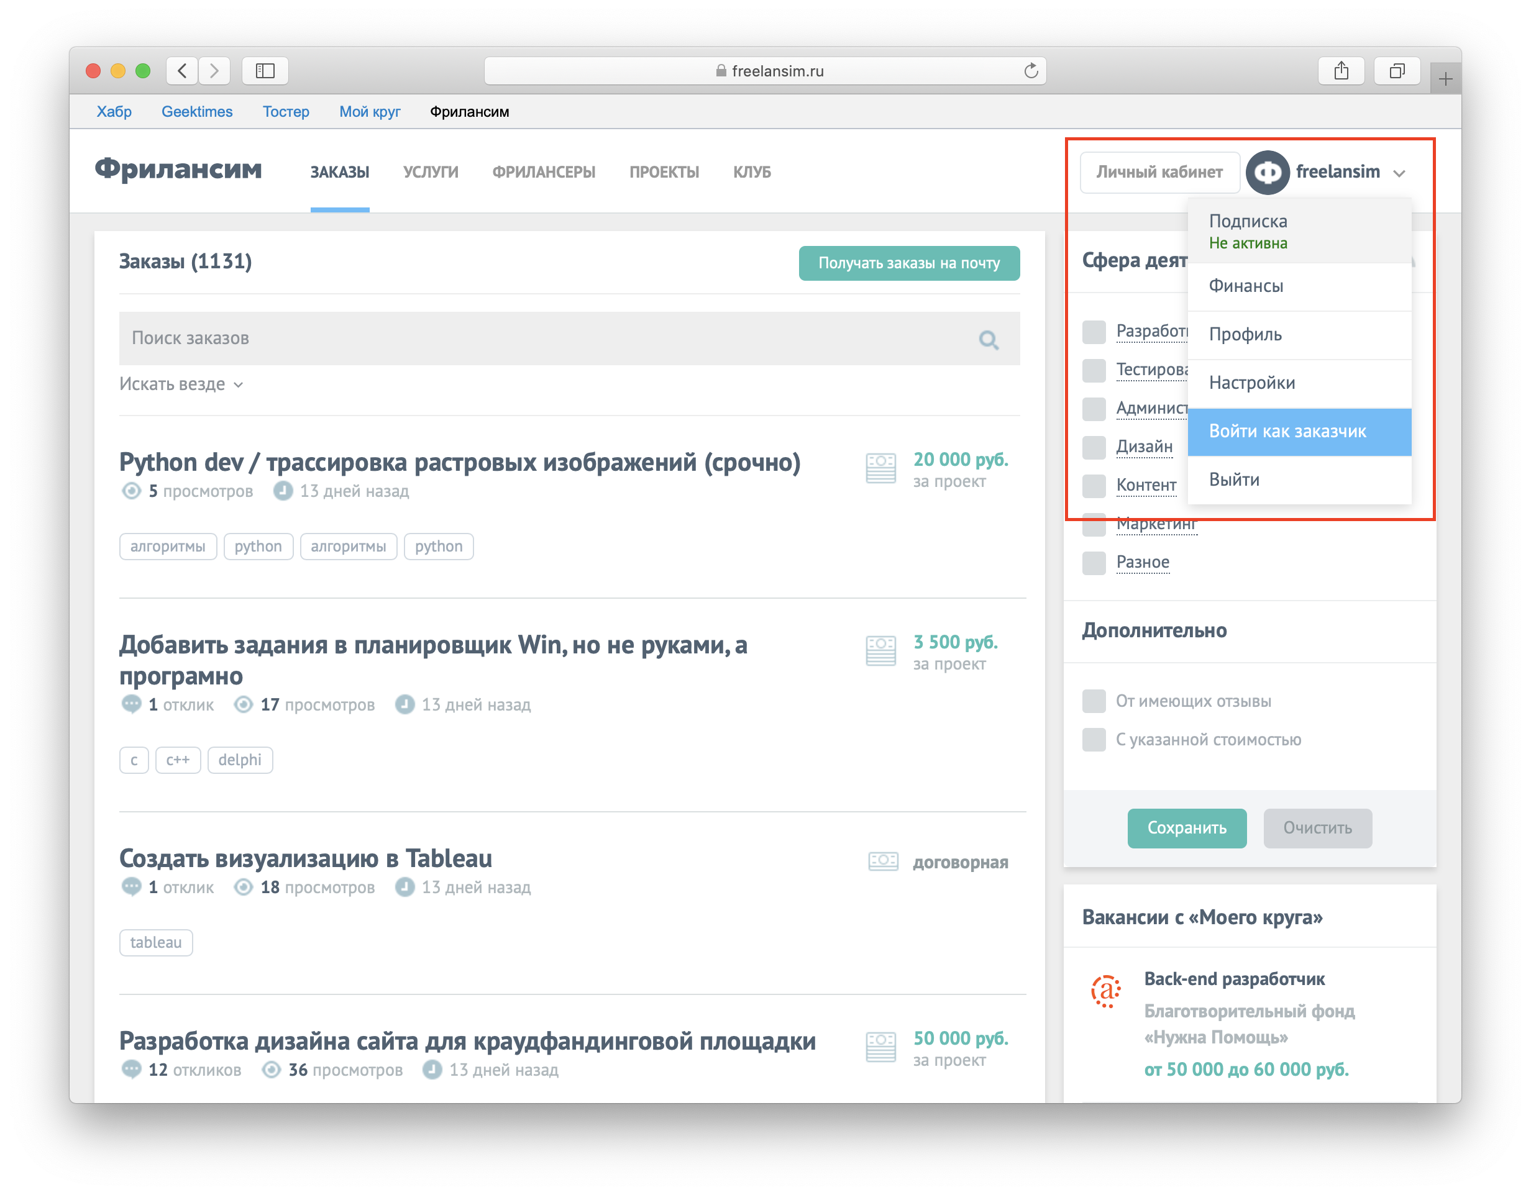Select Настройки from the user menu

point(1251,383)
